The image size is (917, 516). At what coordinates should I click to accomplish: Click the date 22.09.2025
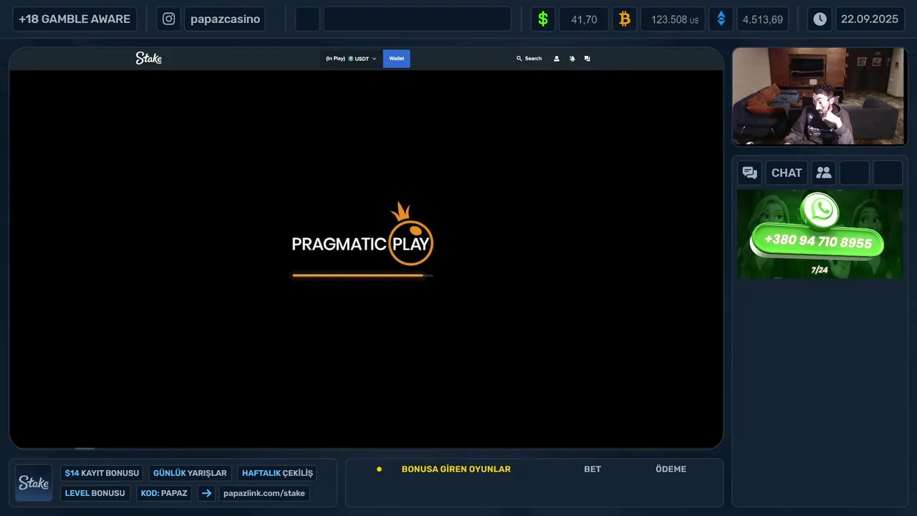click(x=870, y=19)
